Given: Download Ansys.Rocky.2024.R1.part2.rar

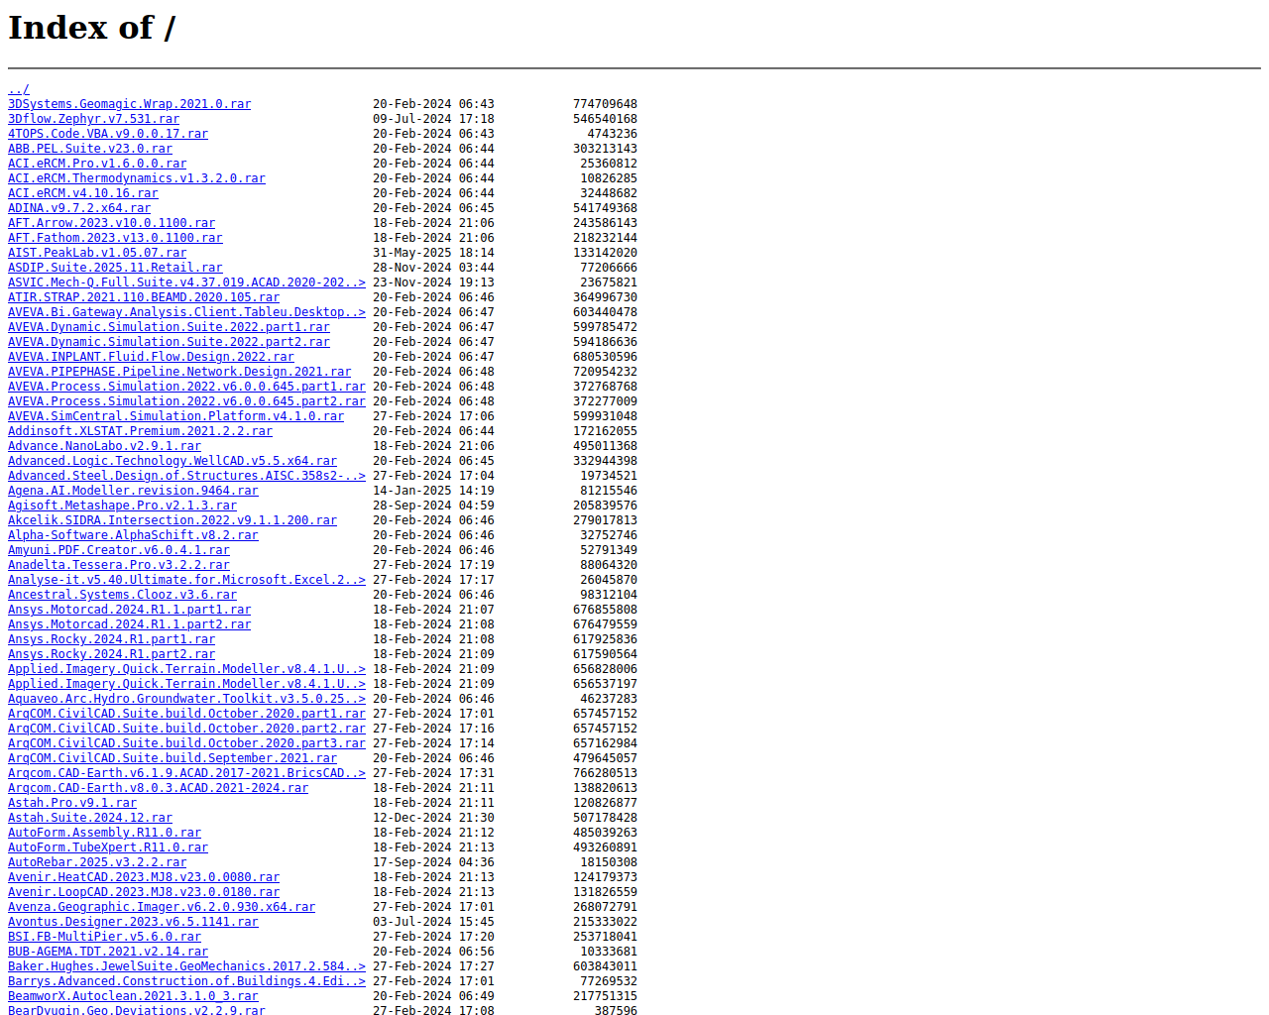Looking at the screenshot, I should tap(111, 654).
